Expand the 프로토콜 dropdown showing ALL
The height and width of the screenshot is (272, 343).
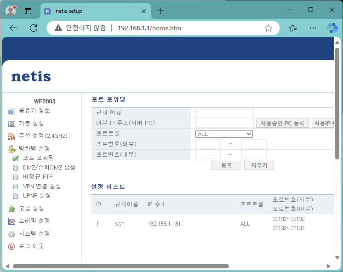(x=224, y=134)
